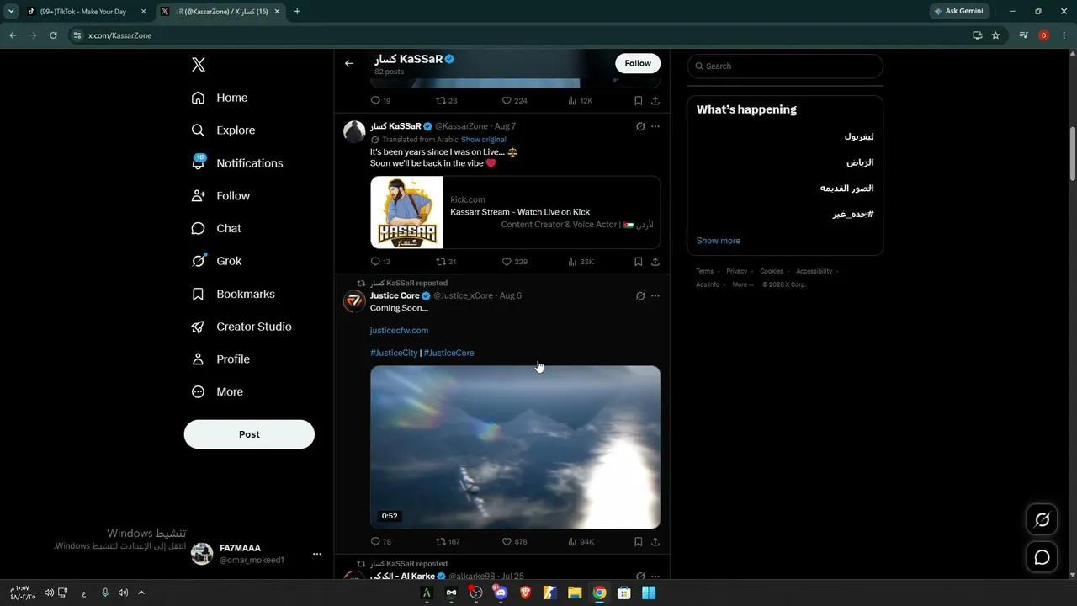Ask Grok about the Justice Core post
The width and height of the screenshot is (1077, 606).
pos(640,296)
